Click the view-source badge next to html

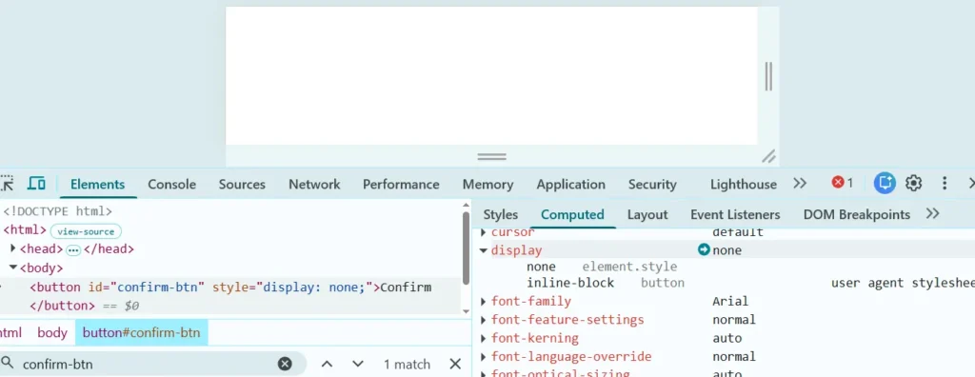click(x=86, y=231)
